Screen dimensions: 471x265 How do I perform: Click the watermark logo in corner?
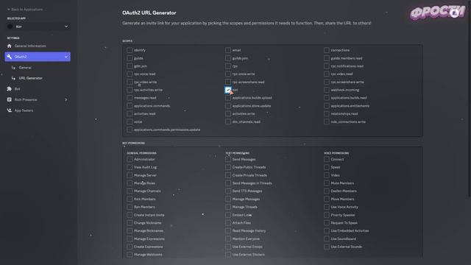click(x=437, y=13)
